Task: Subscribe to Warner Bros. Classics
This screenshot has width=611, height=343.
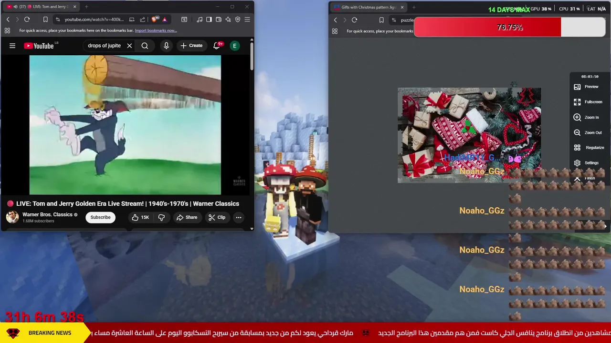Action: [x=100, y=217]
